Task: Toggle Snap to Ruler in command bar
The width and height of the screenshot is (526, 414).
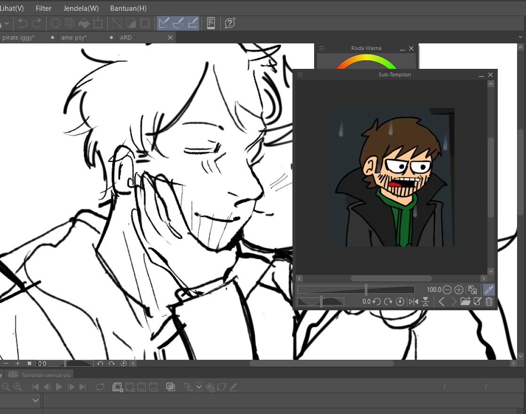Action: pos(164,23)
